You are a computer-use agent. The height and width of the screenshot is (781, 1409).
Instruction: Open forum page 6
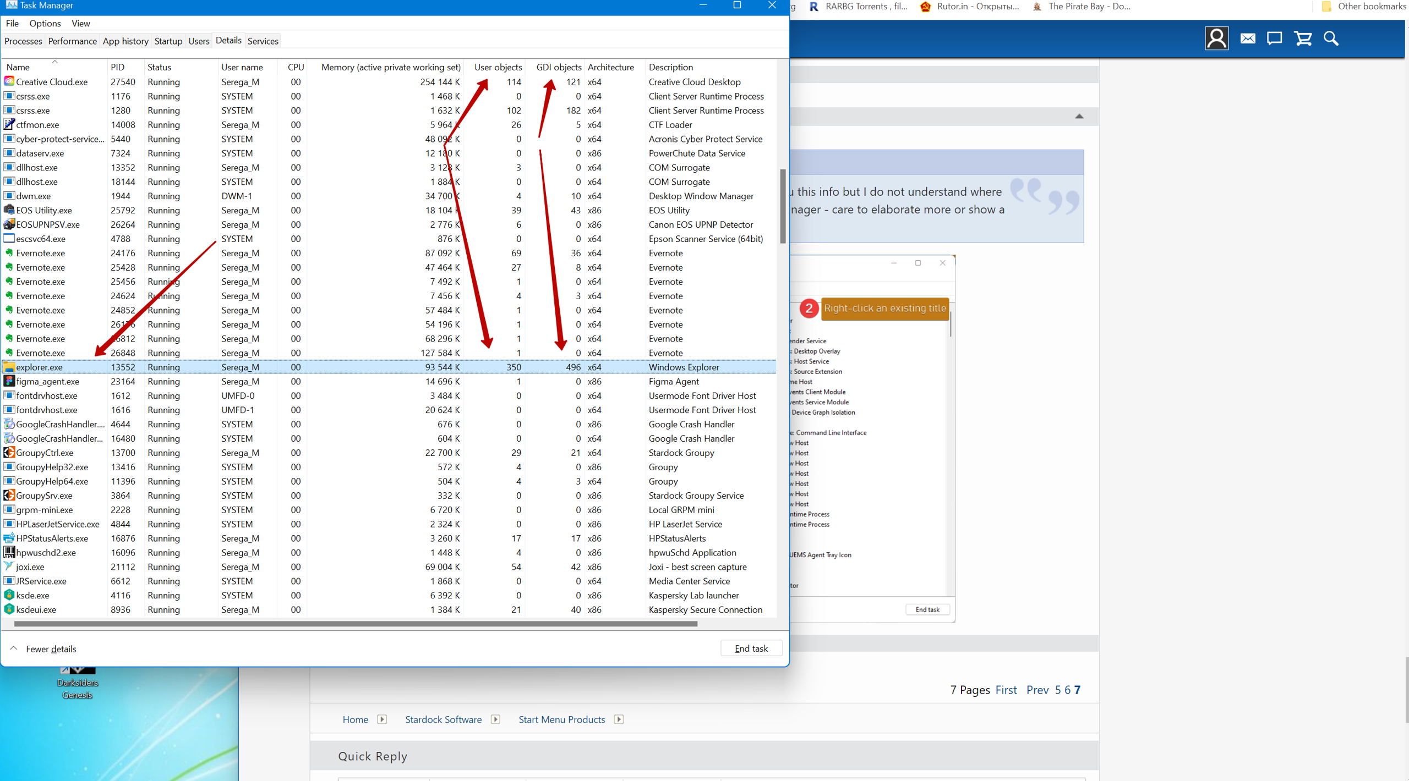(x=1067, y=690)
